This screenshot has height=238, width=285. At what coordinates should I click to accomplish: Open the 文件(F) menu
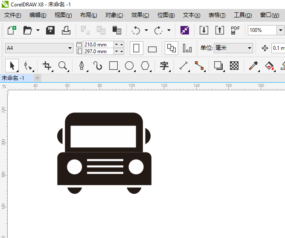pos(12,15)
